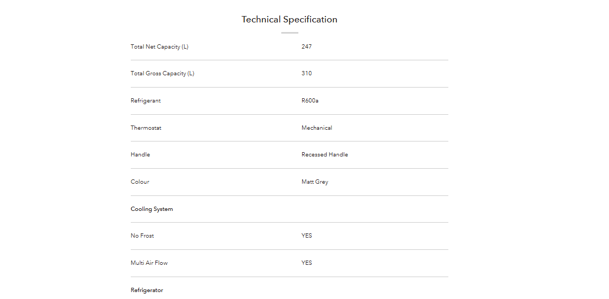The height and width of the screenshot is (299, 609).
Task: Click the Matt Grey colour value
Action: 315,182
